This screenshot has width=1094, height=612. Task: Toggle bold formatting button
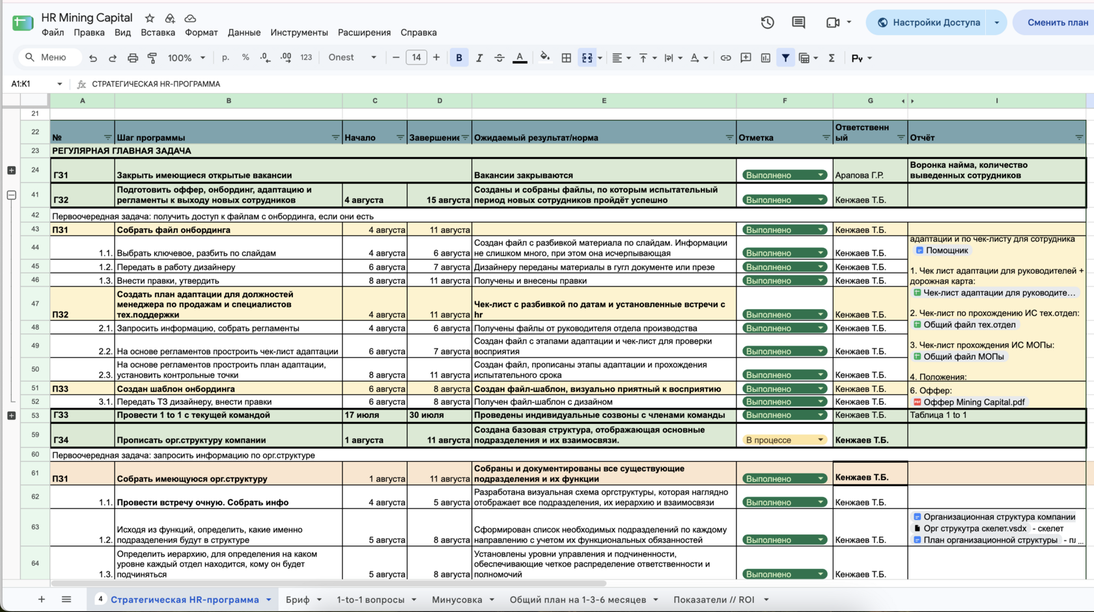click(x=459, y=58)
